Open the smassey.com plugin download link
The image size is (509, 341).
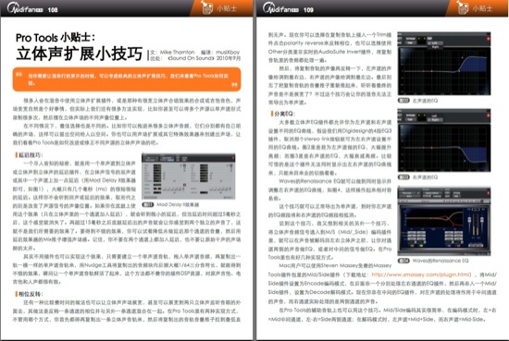pyautogui.click(x=421, y=274)
